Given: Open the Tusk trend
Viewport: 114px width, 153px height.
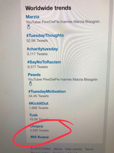Looking at the screenshot, I should [34, 115].
